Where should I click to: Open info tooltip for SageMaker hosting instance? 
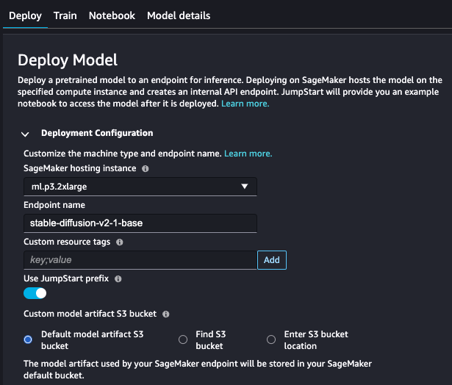(x=146, y=168)
